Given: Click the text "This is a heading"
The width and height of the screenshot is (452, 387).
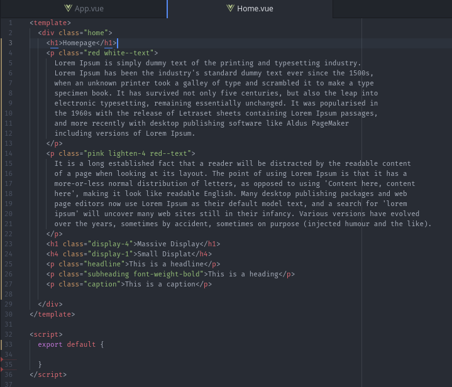Looking at the screenshot, I should click(243, 275).
